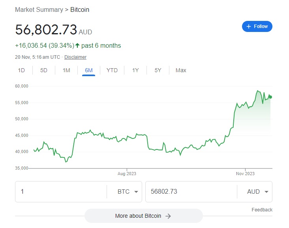Click the BTC amount input field
This screenshot has height=228, width=289.
point(61,192)
